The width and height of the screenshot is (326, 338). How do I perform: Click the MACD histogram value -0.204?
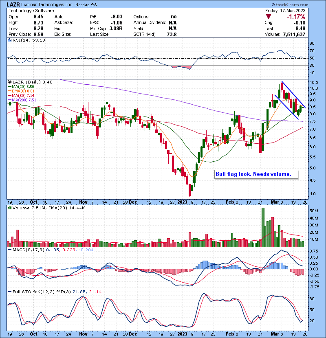[x=86, y=250]
